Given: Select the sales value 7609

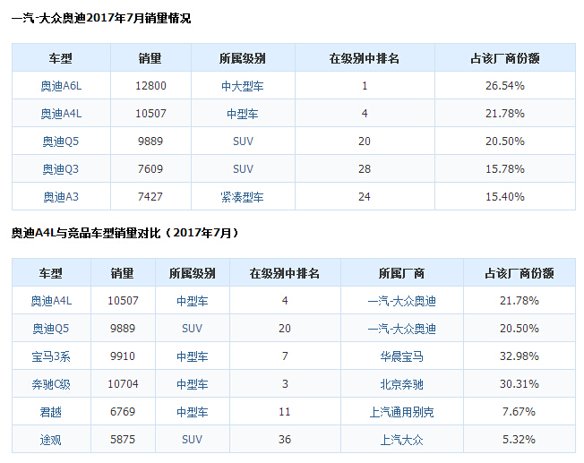Looking at the screenshot, I should click(150, 169).
